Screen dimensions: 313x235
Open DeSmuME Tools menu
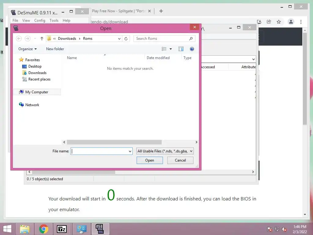pyautogui.click(x=54, y=21)
